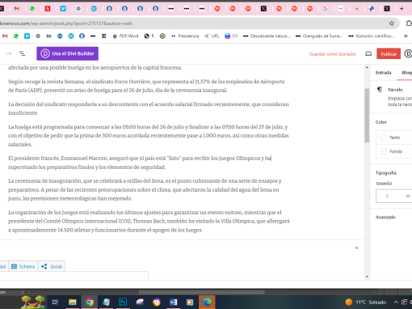Viewport: 412px width, 309px height.
Task: Click the redo arrow icon
Action: click(x=9, y=53)
